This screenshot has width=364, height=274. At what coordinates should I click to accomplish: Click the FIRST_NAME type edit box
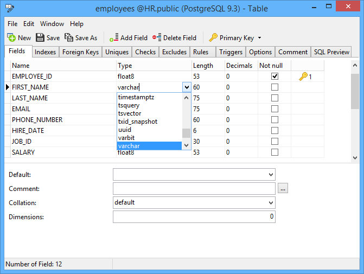click(150, 87)
